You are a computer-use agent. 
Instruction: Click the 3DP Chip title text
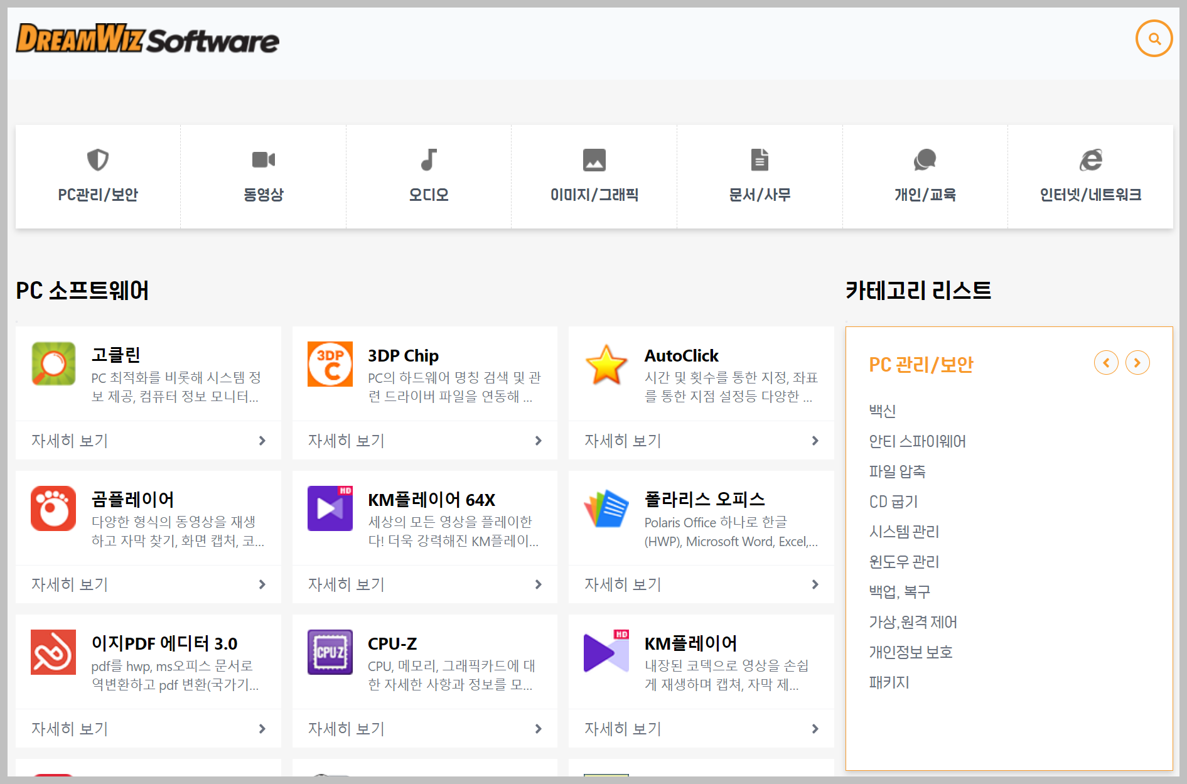(403, 355)
